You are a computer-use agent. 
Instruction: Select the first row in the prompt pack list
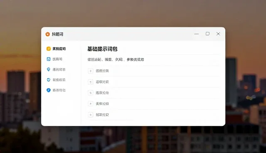(x=154, y=71)
